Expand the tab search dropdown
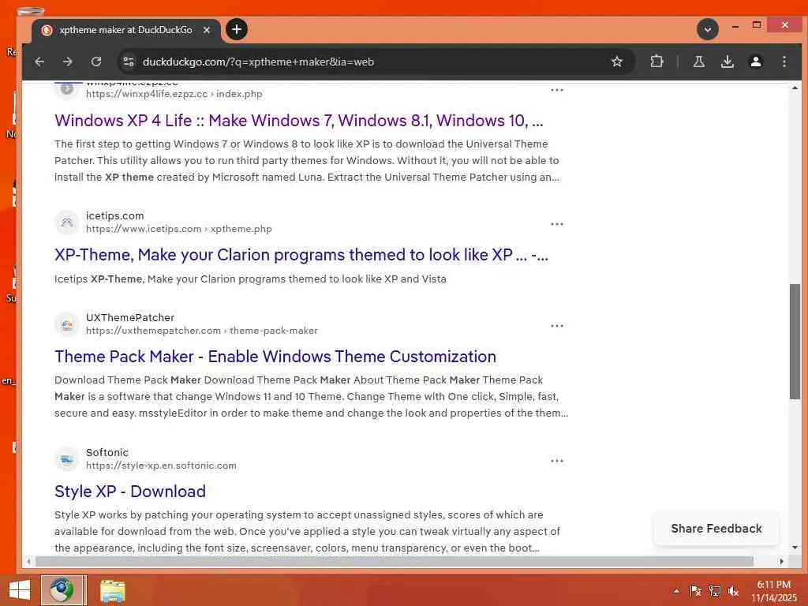The image size is (808, 606). [x=708, y=29]
